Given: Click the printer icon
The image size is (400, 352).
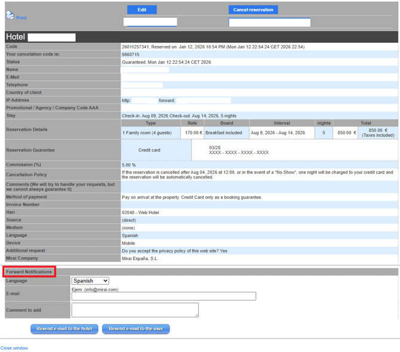Looking at the screenshot, I should (x=10, y=15).
